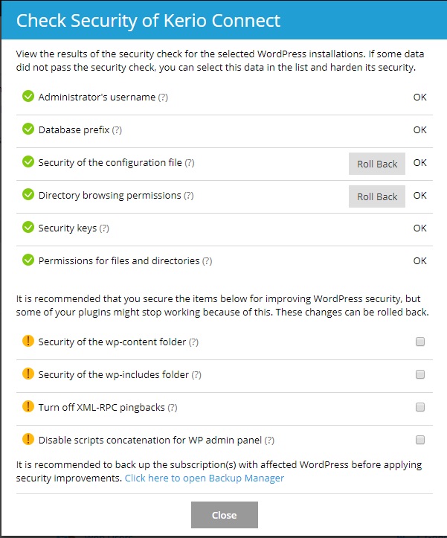Image resolution: width=447 pixels, height=538 pixels.
Task: Open help (?) for Administrator's username
Action: [163, 97]
